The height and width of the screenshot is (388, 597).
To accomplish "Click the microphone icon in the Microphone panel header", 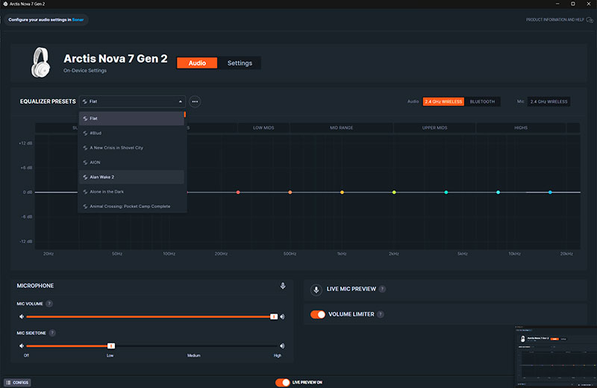I will (x=283, y=286).
